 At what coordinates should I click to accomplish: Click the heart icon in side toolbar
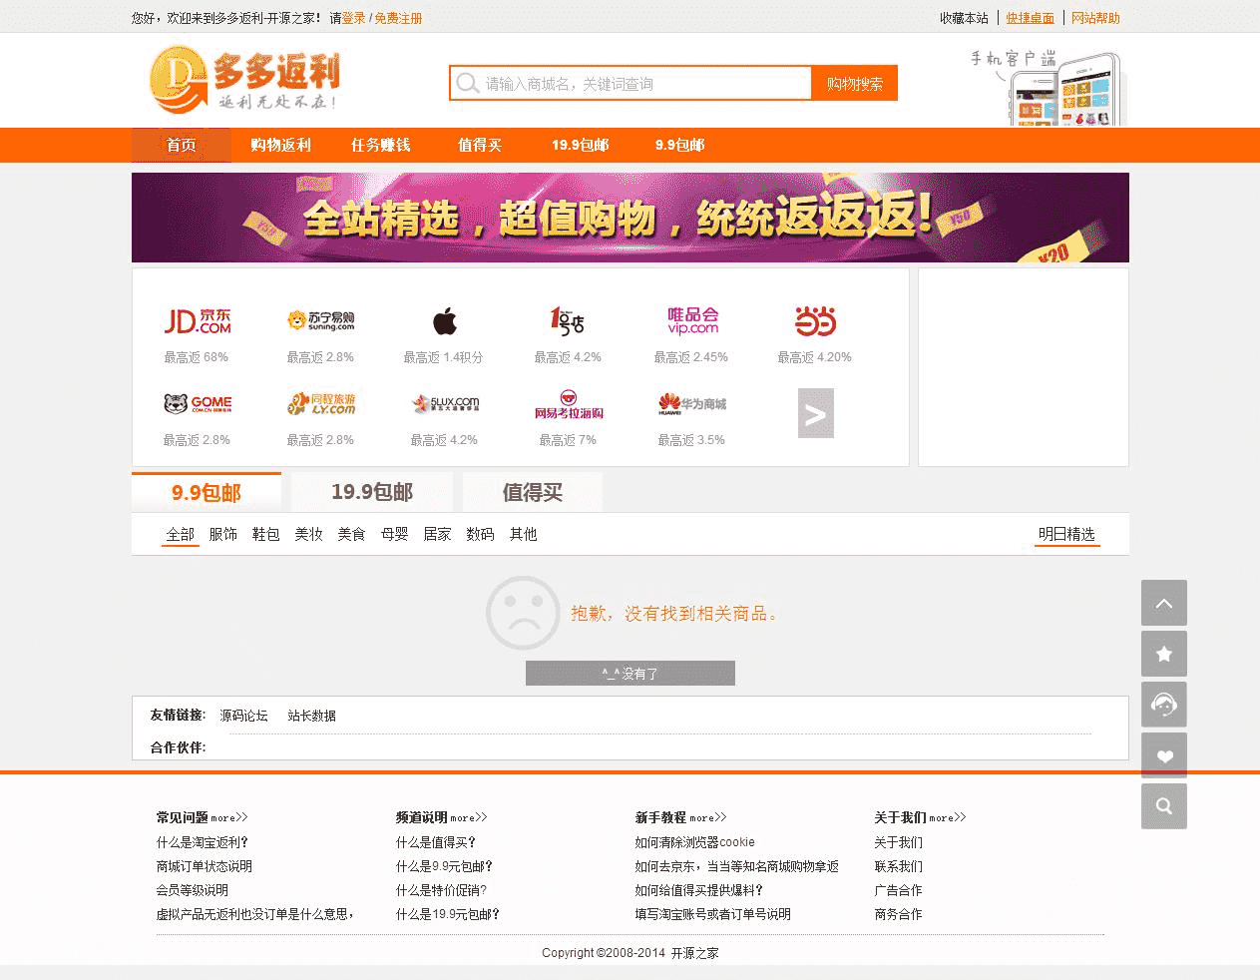1164,755
